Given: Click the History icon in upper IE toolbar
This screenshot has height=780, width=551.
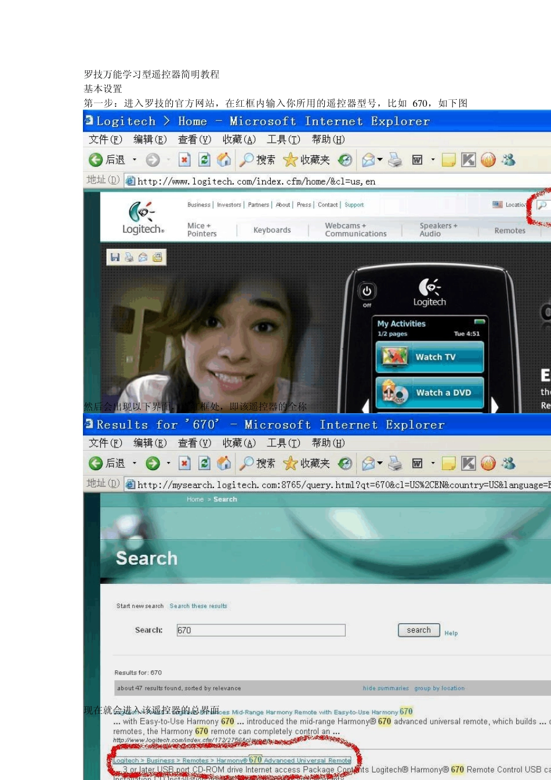Looking at the screenshot, I should coord(345,160).
